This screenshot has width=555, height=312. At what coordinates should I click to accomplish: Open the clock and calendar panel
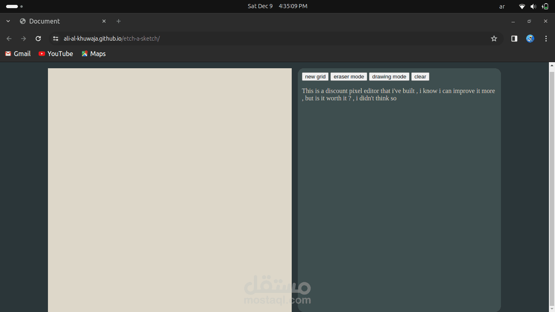[x=277, y=6]
